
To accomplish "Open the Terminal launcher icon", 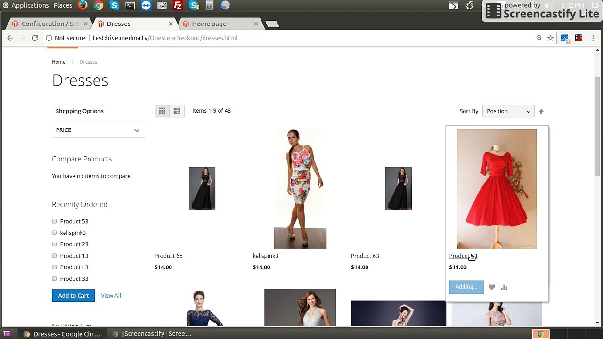I will tap(130, 6).
